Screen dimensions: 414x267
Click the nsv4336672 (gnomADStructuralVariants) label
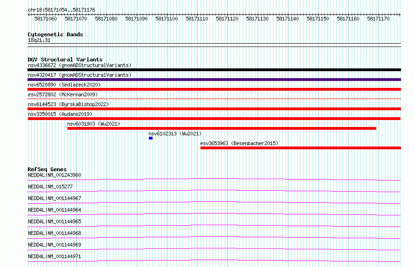[80, 65]
